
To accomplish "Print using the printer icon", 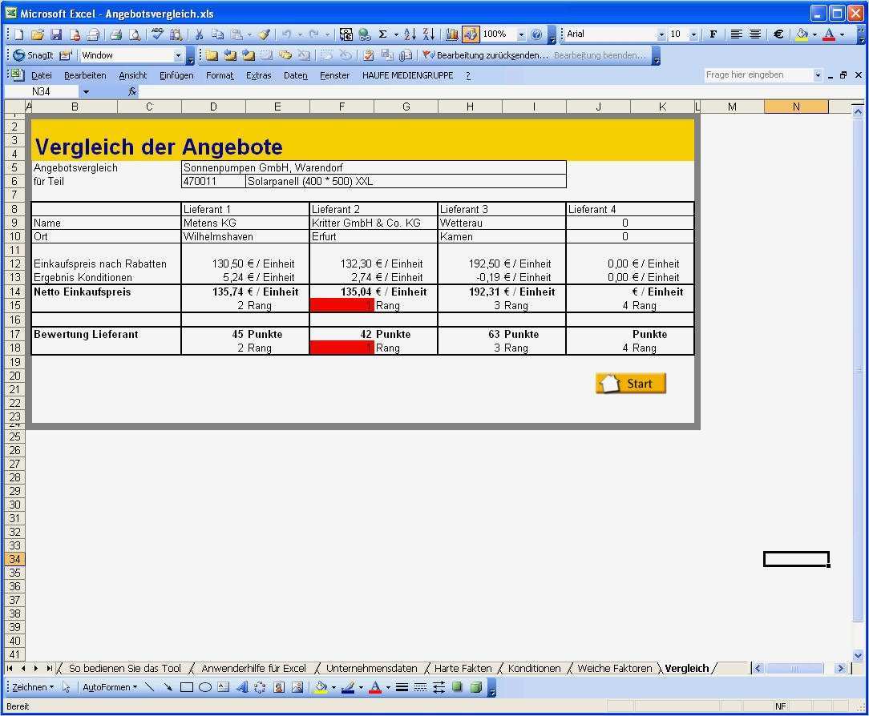I will 115,34.
